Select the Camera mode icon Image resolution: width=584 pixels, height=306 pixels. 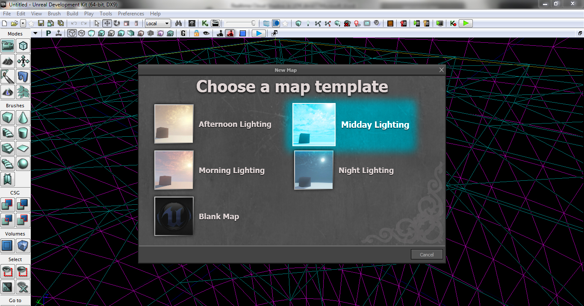(8, 46)
